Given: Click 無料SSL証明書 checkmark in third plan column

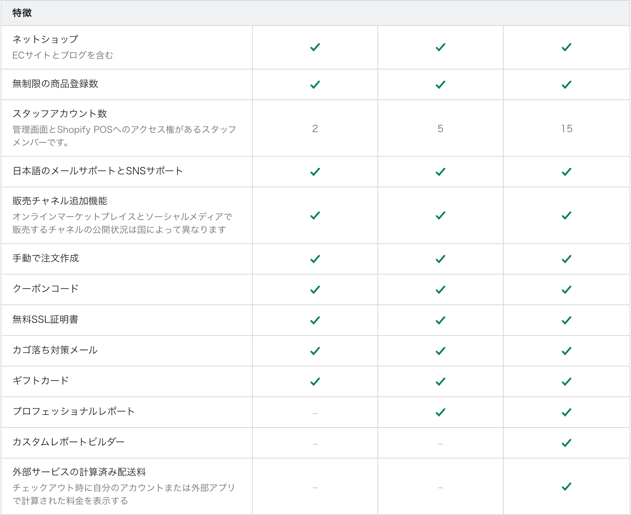Looking at the screenshot, I should (x=567, y=321).
